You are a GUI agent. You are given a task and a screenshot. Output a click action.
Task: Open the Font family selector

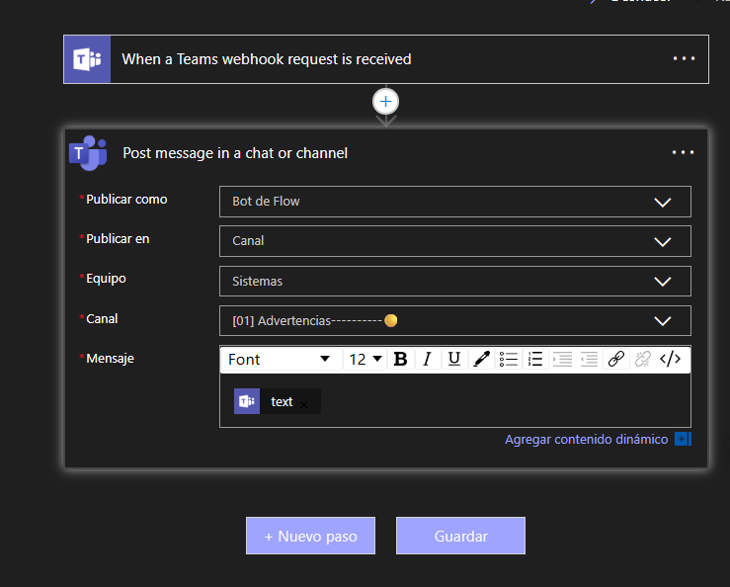(x=280, y=359)
